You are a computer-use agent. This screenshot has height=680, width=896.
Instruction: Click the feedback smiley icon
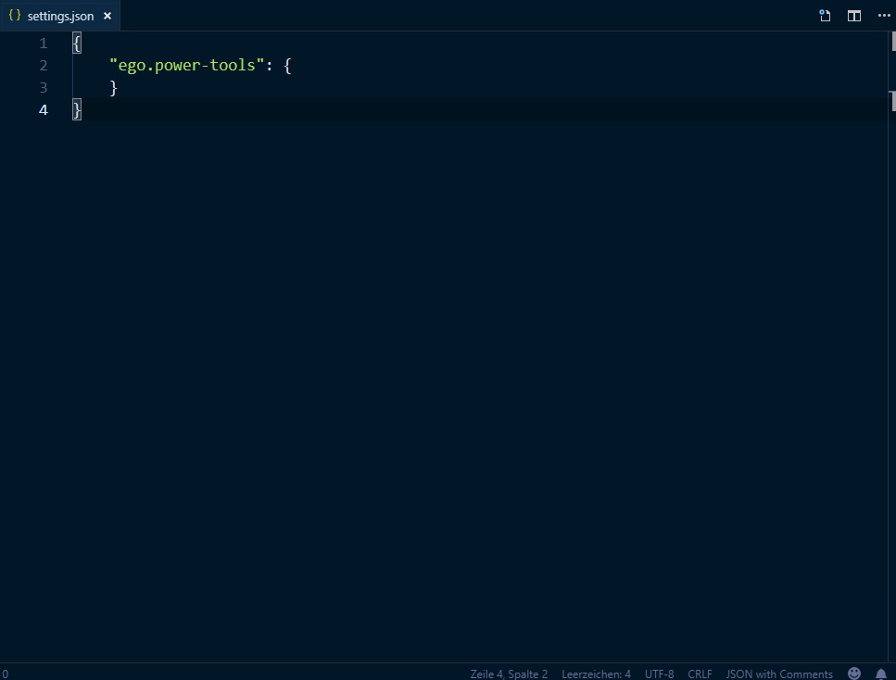853,674
